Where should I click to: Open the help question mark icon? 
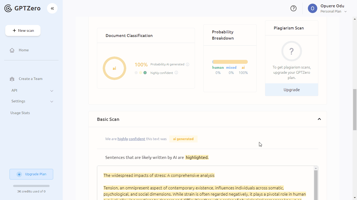(293, 8)
